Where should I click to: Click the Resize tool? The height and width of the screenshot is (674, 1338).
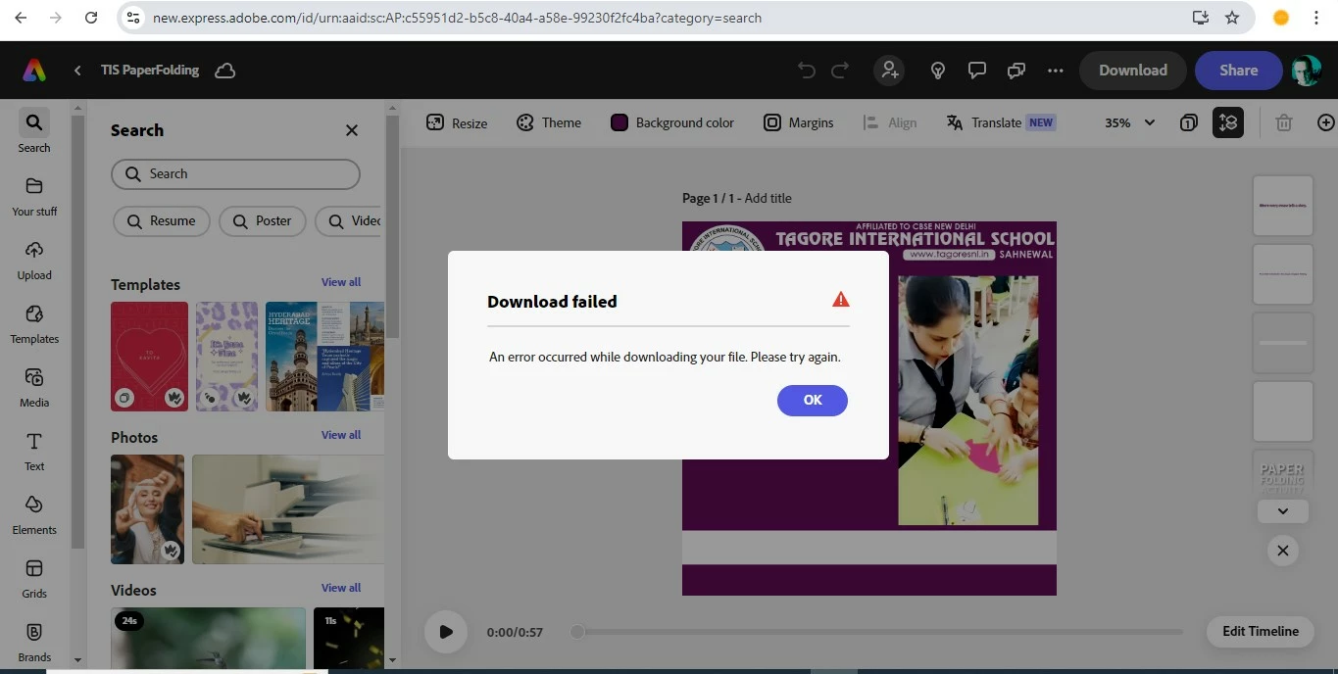[457, 122]
